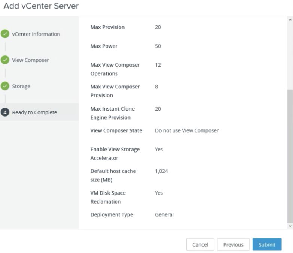The width and height of the screenshot is (293, 253).
Task: Click the green checkmark beside Storage
Action: point(5,86)
